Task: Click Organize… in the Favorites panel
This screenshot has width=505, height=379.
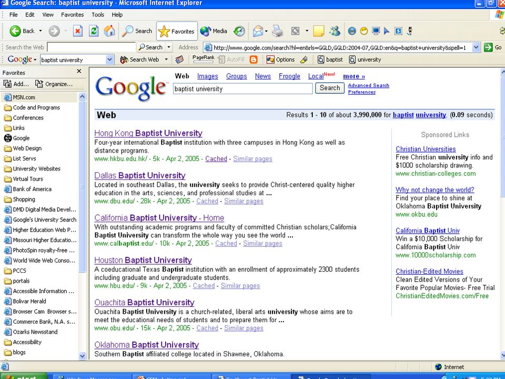Action: coord(54,84)
